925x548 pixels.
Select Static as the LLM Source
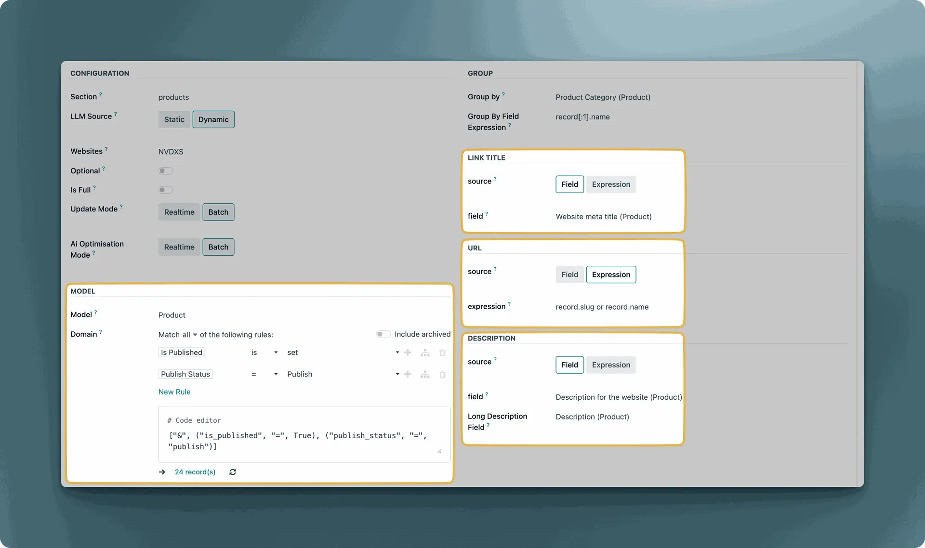point(174,119)
